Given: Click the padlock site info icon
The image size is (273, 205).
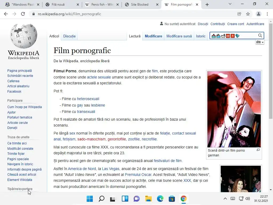Looking at the screenshot, I should coord(34,14).
